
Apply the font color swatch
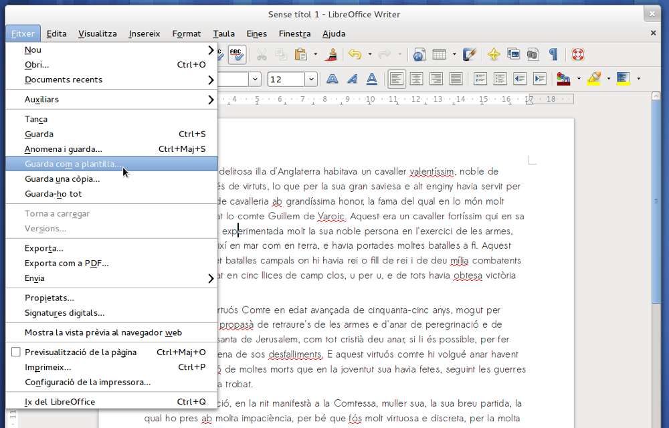click(563, 79)
